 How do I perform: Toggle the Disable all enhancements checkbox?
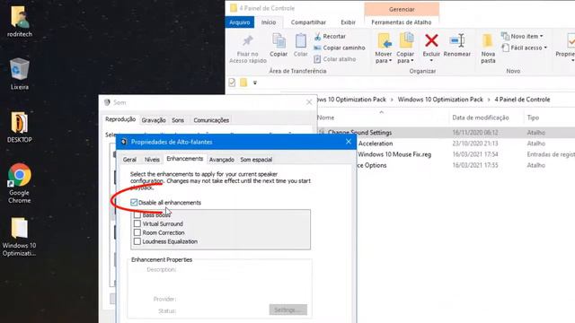coord(134,203)
